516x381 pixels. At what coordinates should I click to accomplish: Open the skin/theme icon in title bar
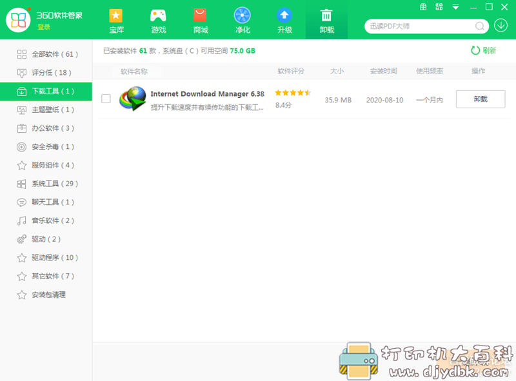[x=439, y=7]
